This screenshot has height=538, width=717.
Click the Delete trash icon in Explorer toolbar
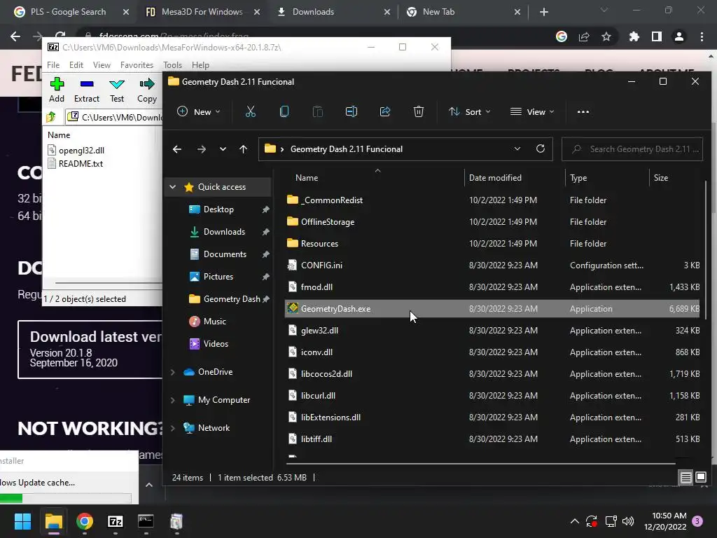[x=419, y=111]
